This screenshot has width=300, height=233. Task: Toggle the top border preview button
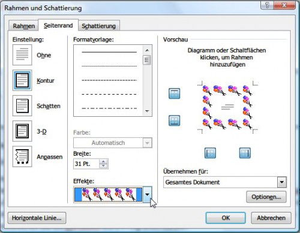pyautogui.click(x=174, y=93)
